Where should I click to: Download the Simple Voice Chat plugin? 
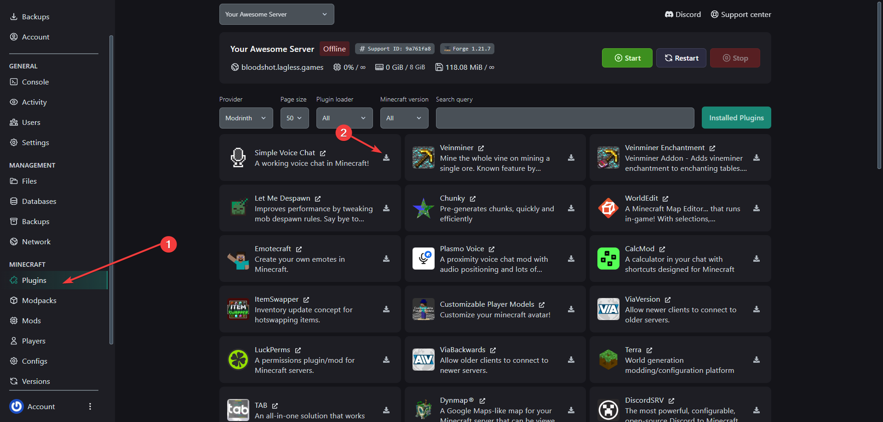click(x=386, y=158)
